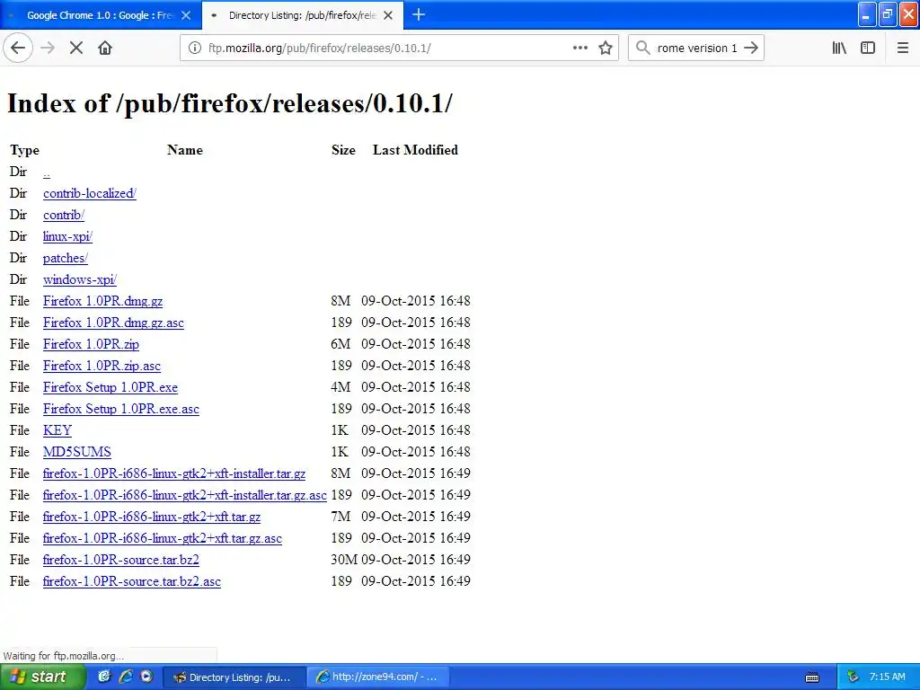The image size is (920, 690).
Task: Switch to Directory Listing taskbar button
Action: [234, 677]
